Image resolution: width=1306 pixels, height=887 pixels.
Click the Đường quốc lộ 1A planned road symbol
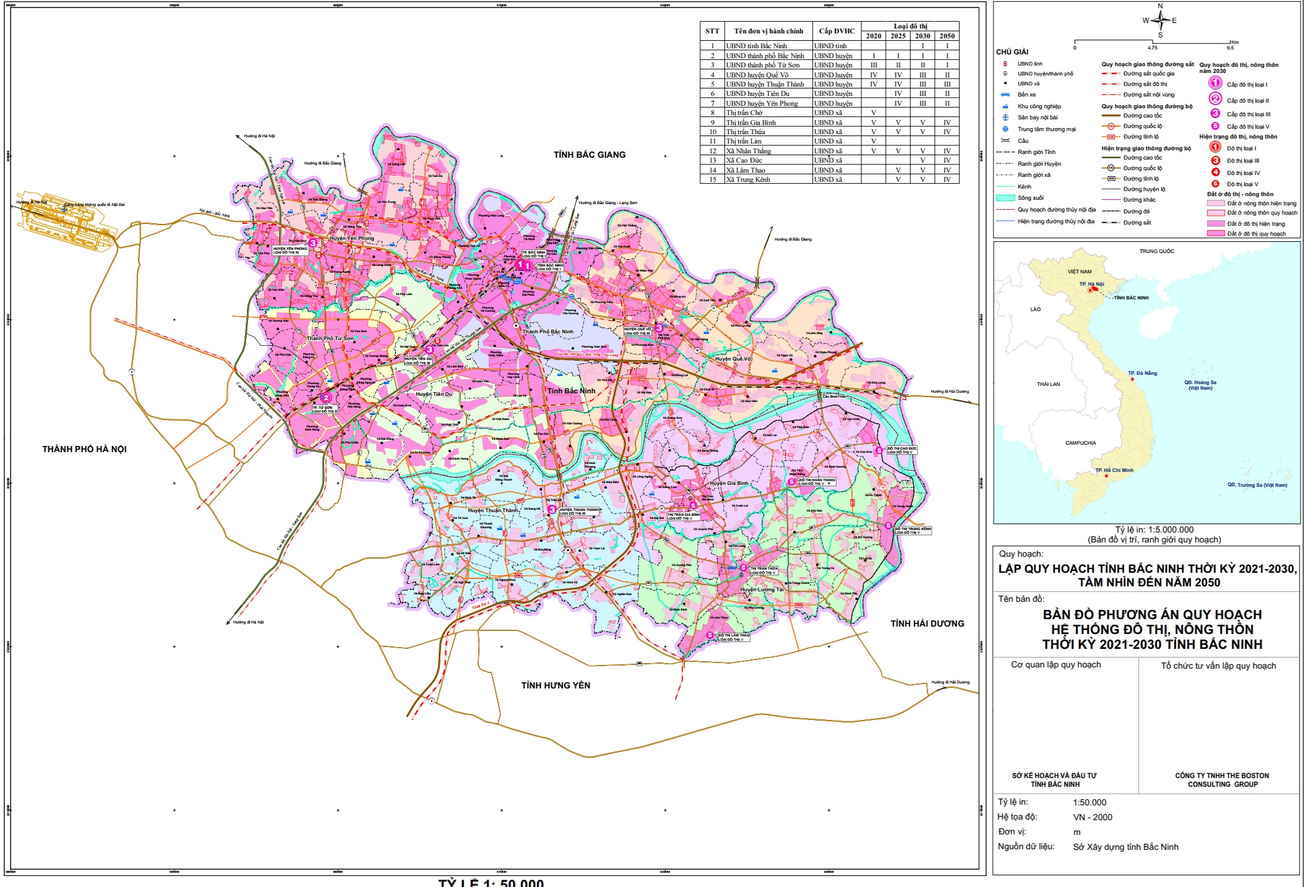(1111, 126)
